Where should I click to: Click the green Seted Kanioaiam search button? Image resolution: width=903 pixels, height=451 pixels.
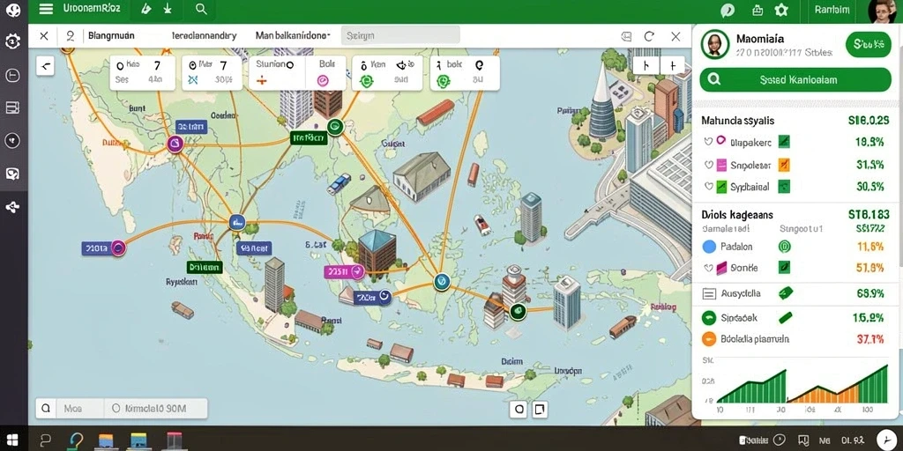click(795, 80)
